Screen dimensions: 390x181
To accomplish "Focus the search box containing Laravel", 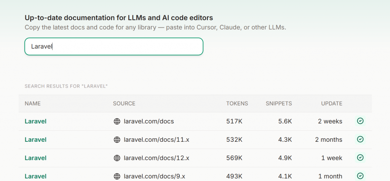I will coord(113,46).
